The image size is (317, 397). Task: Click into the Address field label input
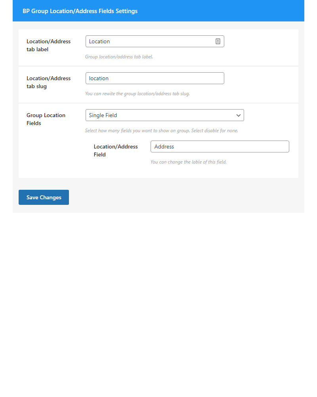tap(220, 146)
